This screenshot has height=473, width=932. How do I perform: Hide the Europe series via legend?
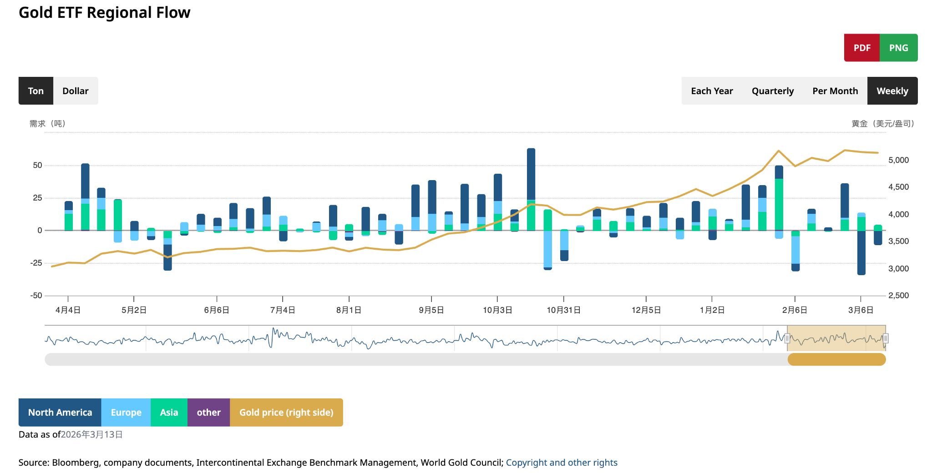[125, 412]
